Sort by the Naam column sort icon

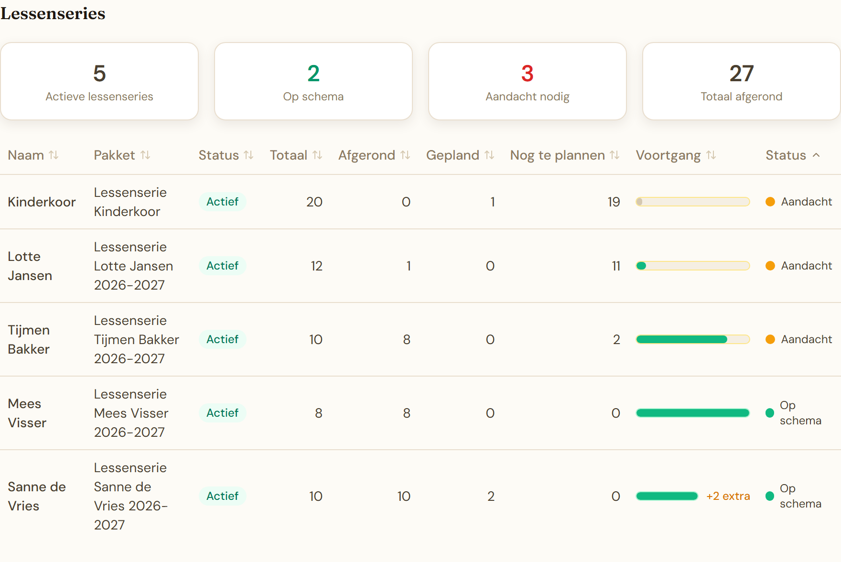pyautogui.click(x=54, y=155)
